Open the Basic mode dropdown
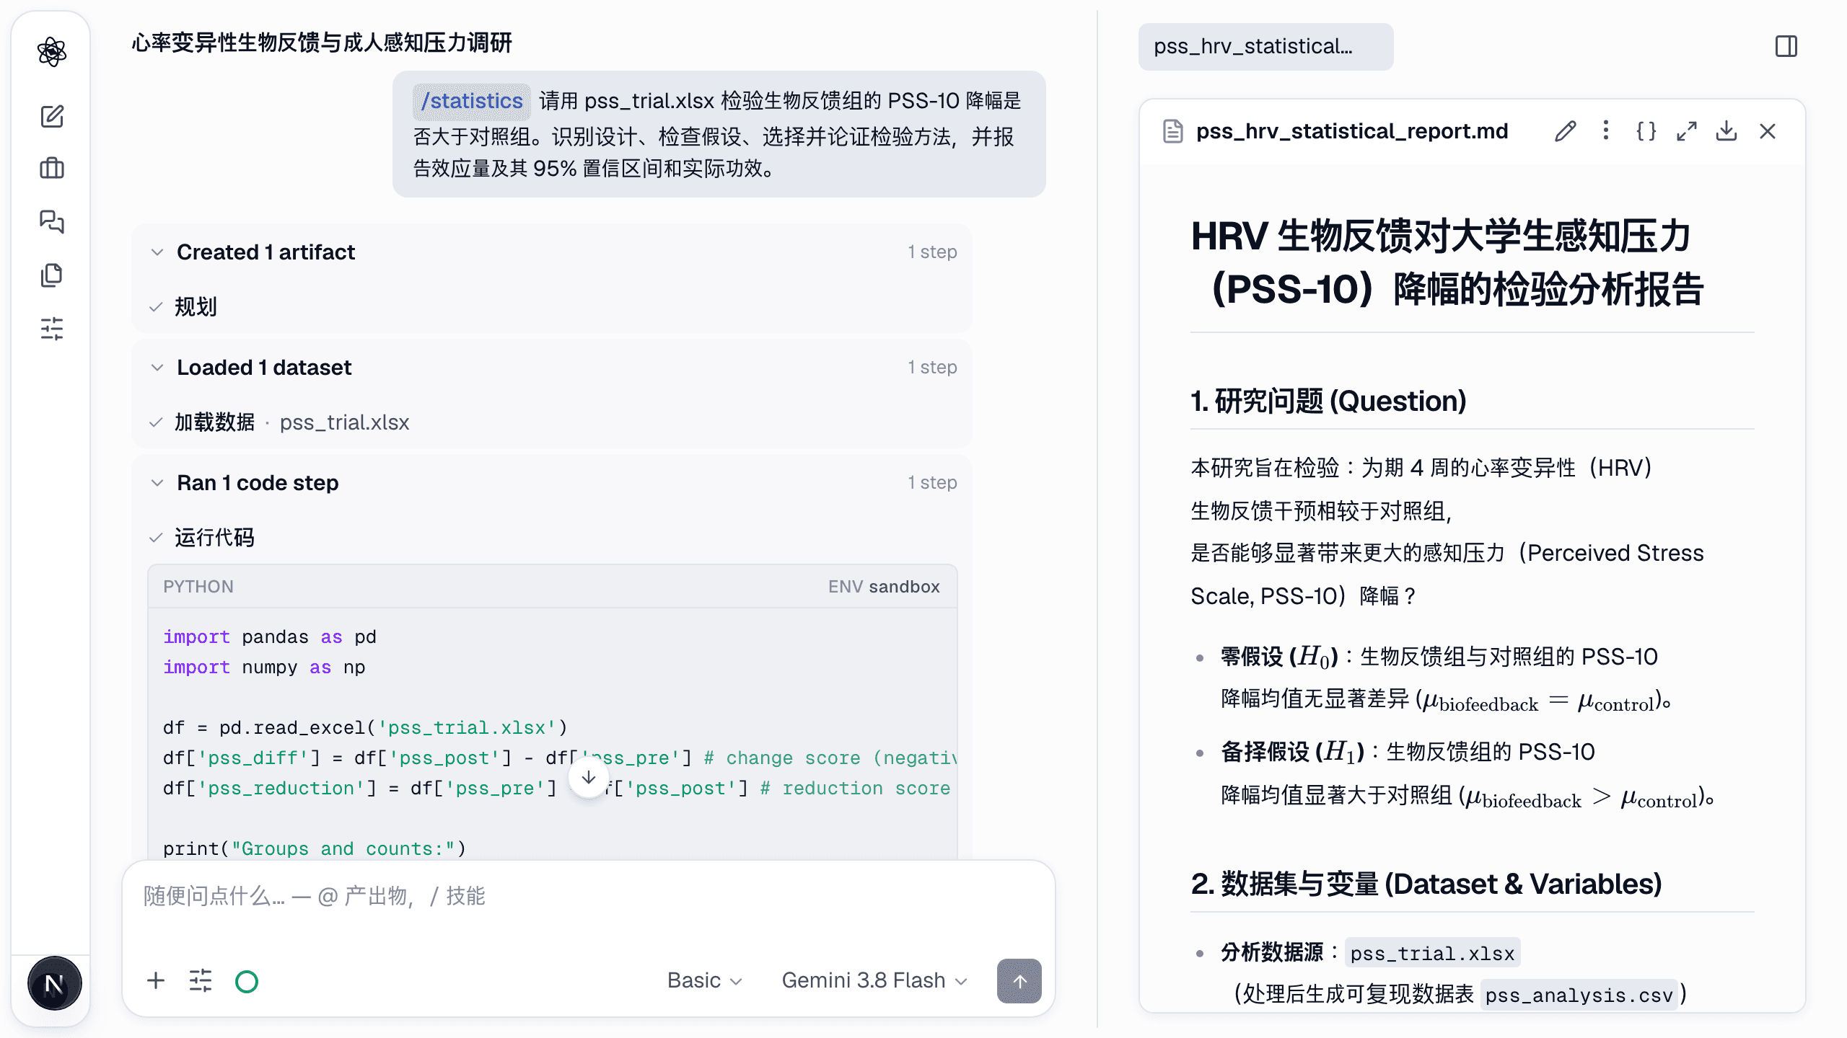Screen dimensions: 1847x1038 coord(704,981)
